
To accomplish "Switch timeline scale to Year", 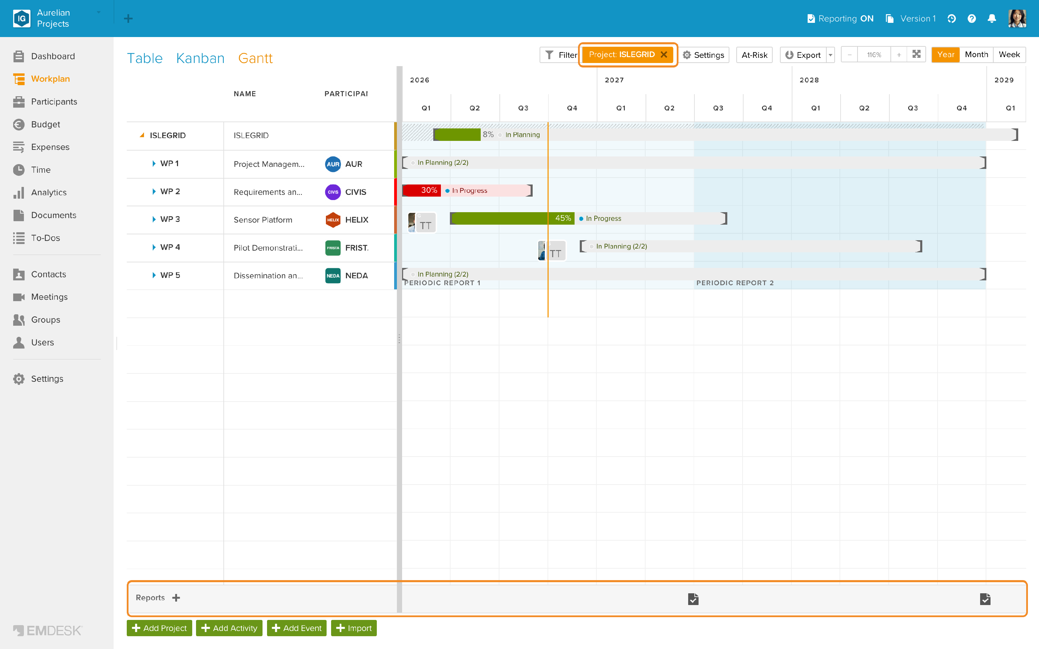I will click(945, 54).
